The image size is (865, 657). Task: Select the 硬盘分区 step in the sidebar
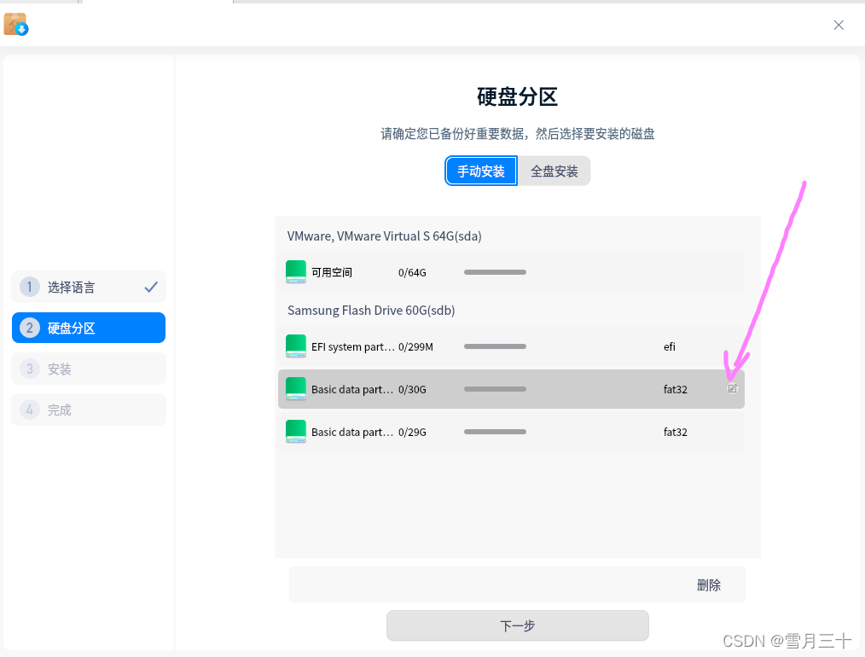tap(88, 328)
